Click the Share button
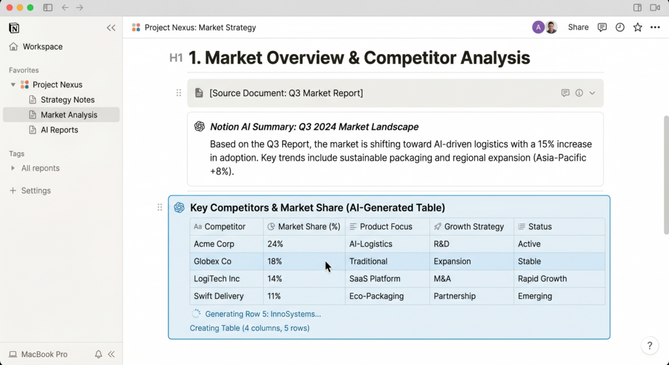669x365 pixels. pos(578,27)
